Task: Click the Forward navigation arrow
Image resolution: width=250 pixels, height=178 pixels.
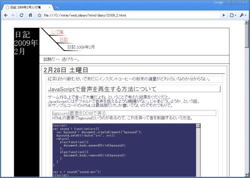Action: (x=13, y=15)
